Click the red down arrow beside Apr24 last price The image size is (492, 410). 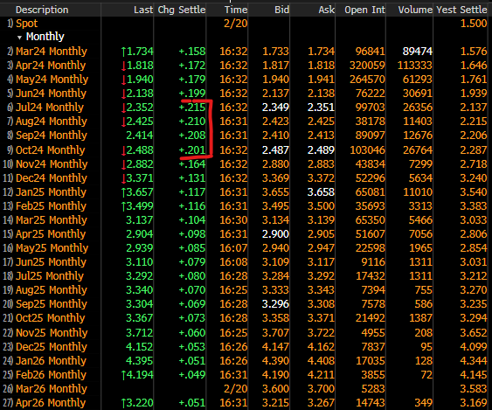pos(123,66)
